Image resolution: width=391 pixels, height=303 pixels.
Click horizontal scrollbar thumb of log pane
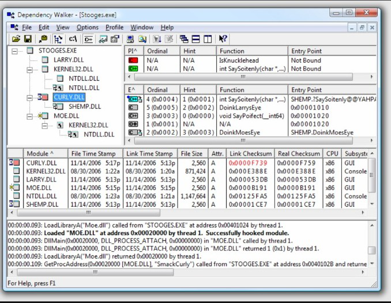click(95, 272)
